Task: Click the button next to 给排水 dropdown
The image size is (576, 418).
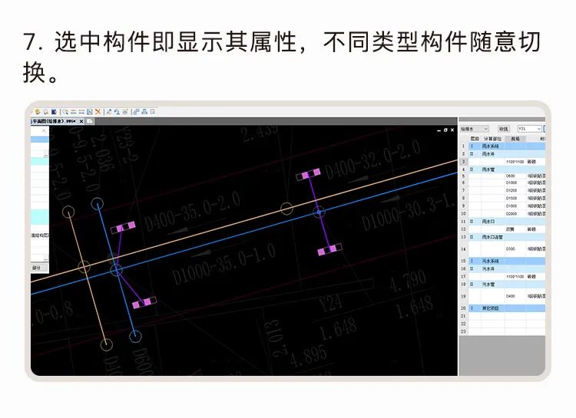Action: [503, 129]
